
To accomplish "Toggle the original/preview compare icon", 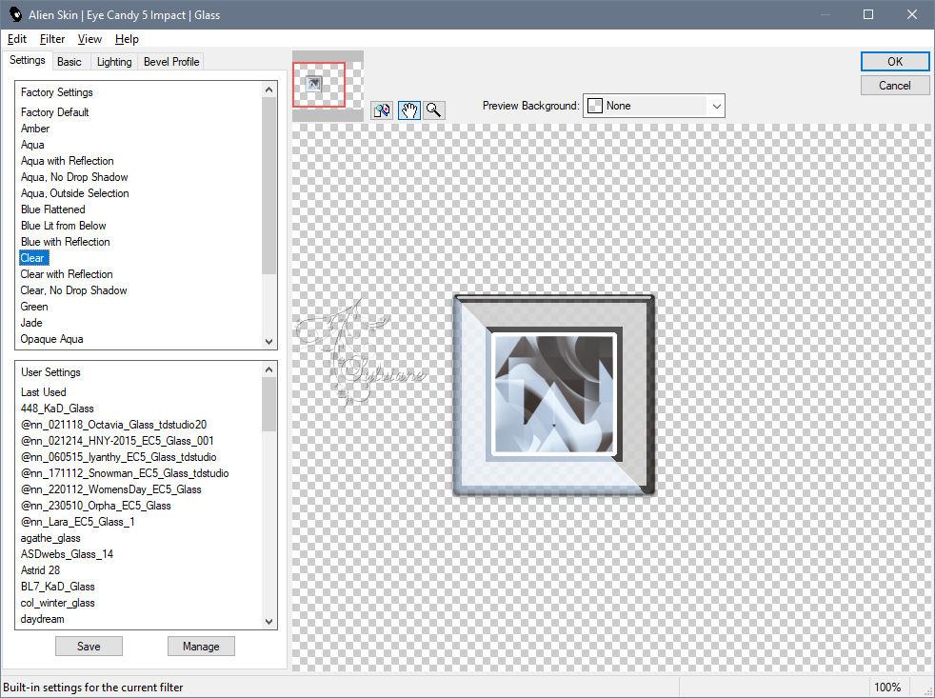I will coord(382,110).
